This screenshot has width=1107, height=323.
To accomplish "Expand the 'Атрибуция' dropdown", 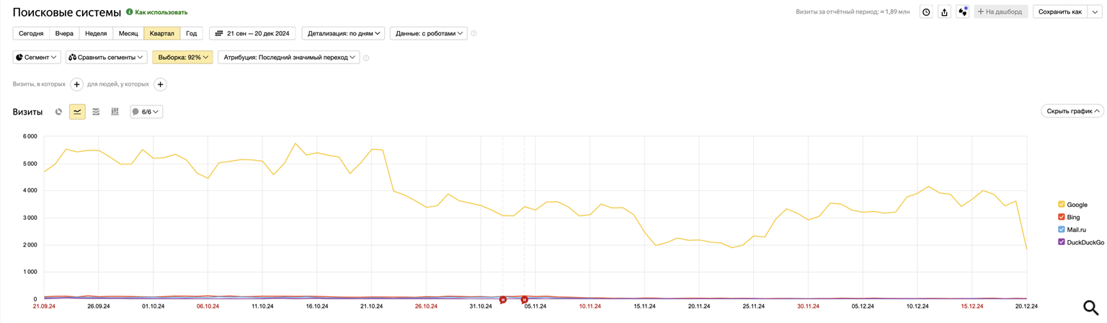I will (x=288, y=58).
